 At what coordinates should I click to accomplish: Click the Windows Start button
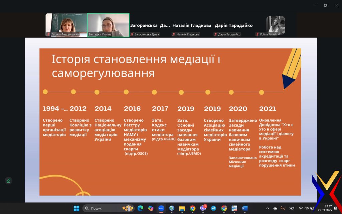point(76,208)
